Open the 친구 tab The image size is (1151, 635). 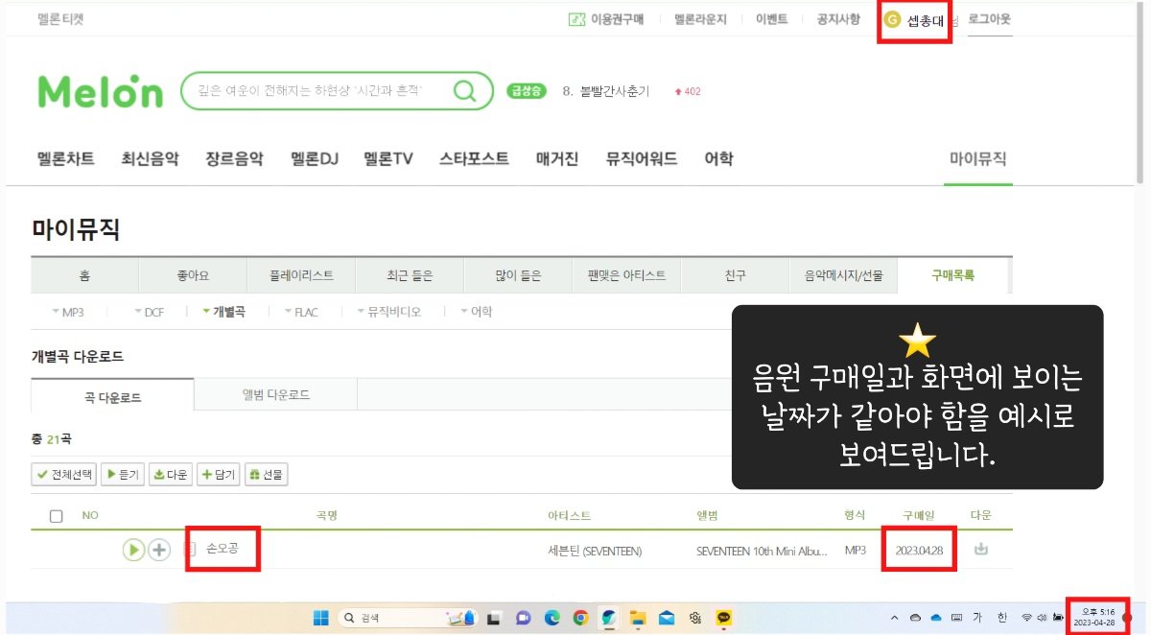pyautogui.click(x=736, y=275)
